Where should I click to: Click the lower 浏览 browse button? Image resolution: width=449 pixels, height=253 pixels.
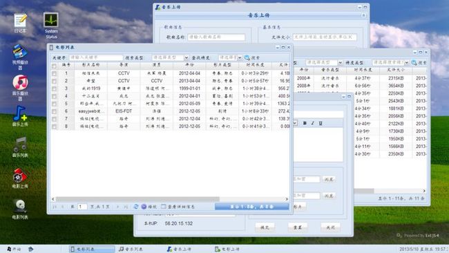pyautogui.click(x=329, y=196)
